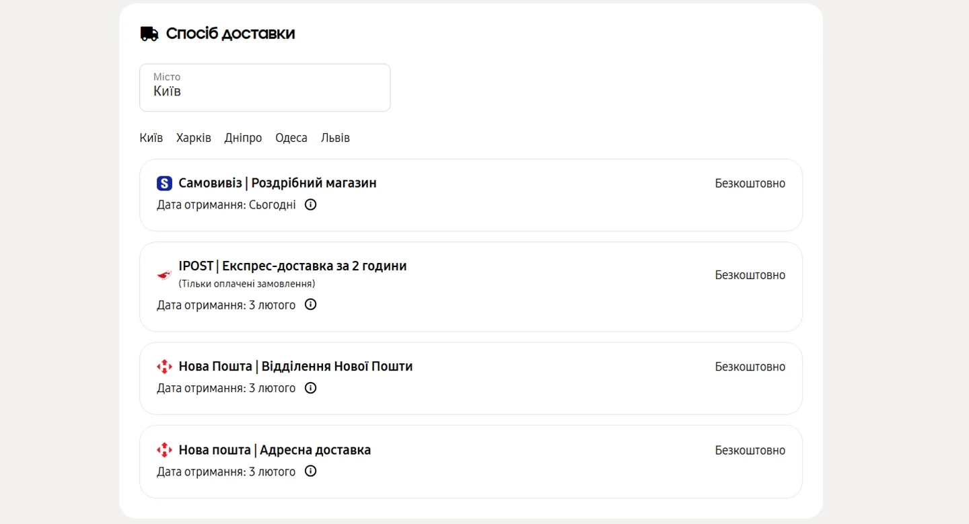
Task: Select Одеса city shortcut
Action: 291,138
